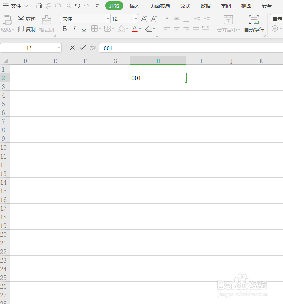Open the fill color dropdown arrow
The width and height of the screenshot is (283, 304).
[127, 29]
